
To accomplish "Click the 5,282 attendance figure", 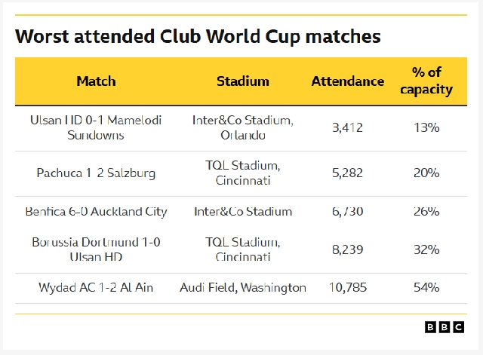I will 347,173.
